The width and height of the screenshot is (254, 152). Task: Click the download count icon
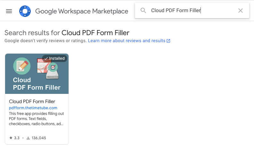(28, 138)
